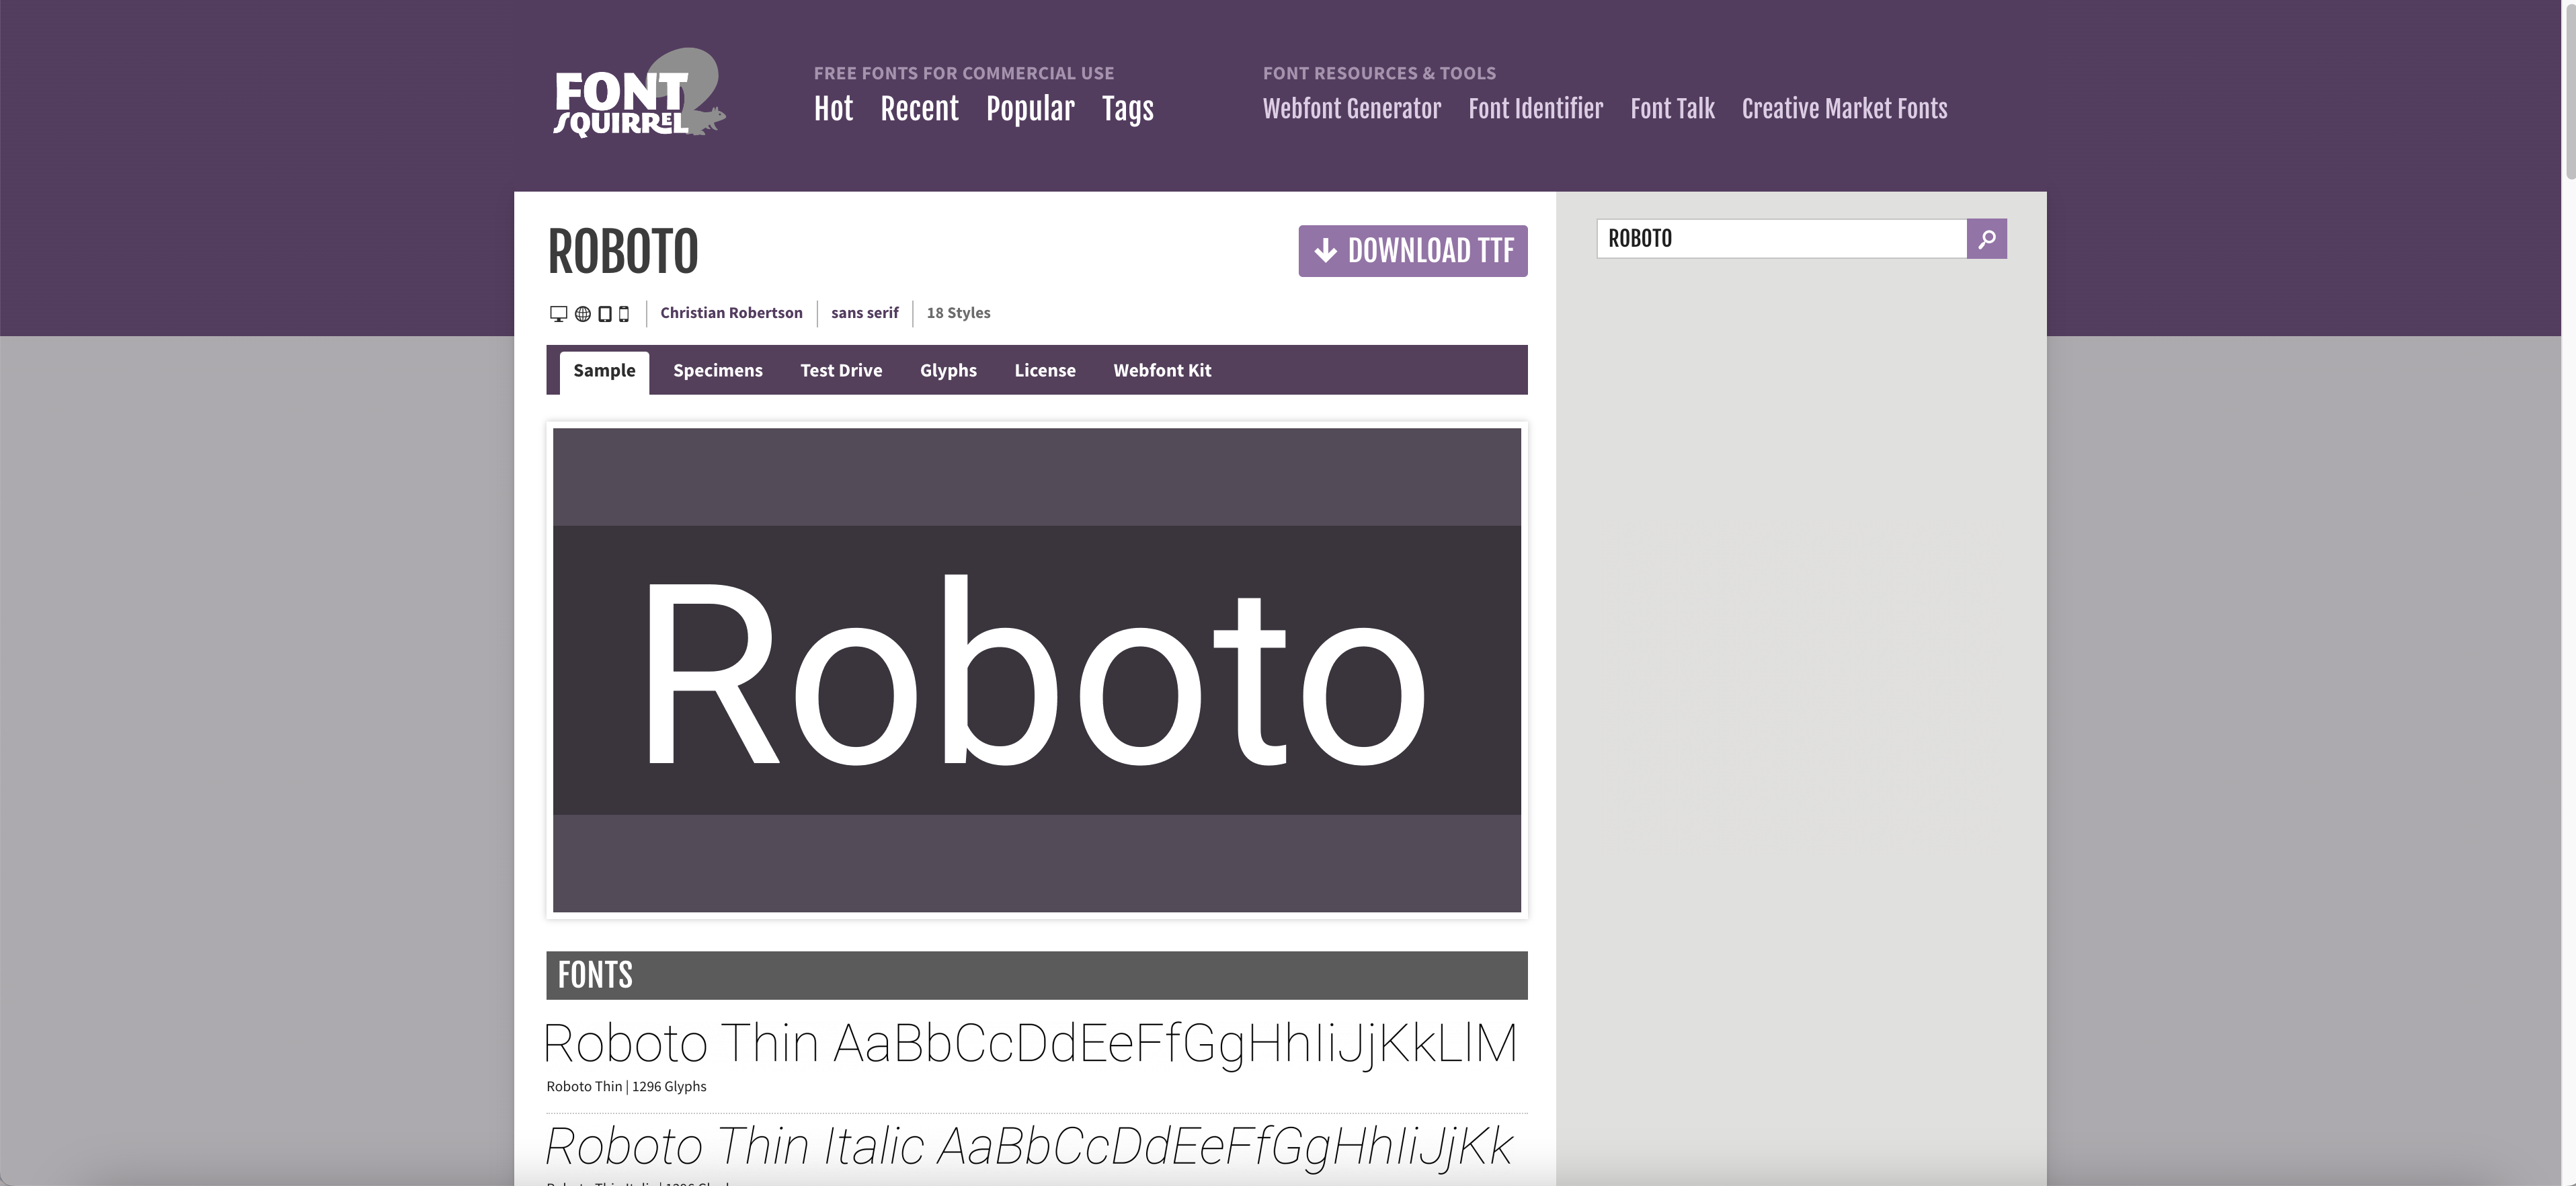The image size is (2576, 1186).
Task: Open Creative Market Fonts link
Action: pos(1844,109)
